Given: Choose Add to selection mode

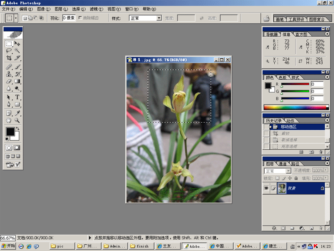Looking at the screenshot, I should coord(30,18).
